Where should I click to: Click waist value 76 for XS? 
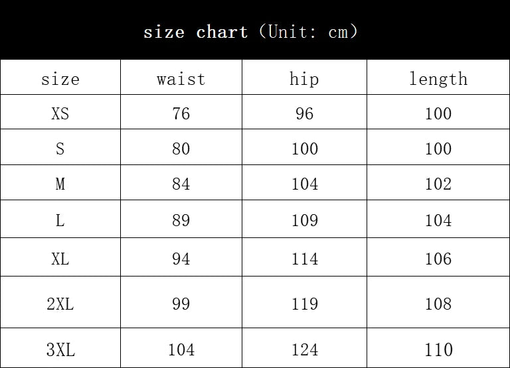click(181, 113)
